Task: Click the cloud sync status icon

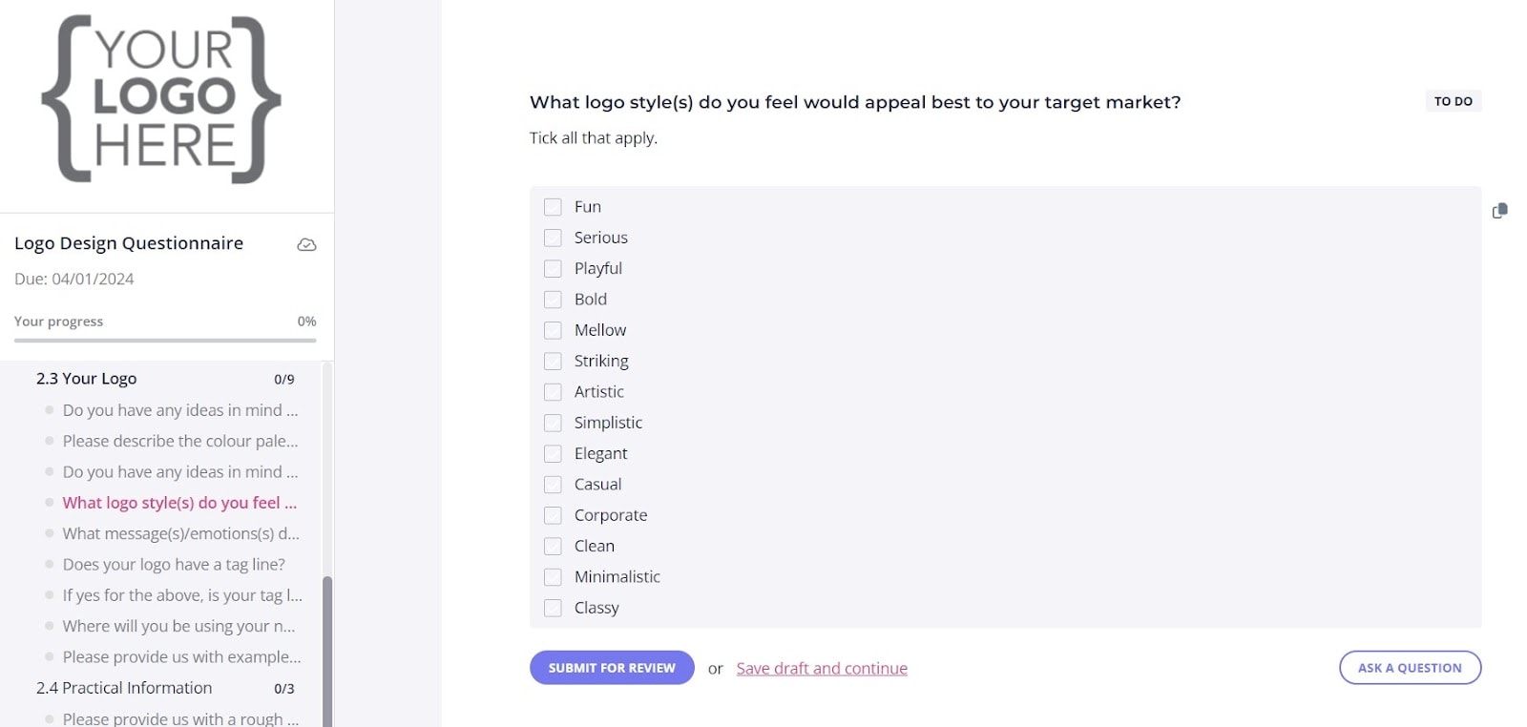Action: point(306,245)
